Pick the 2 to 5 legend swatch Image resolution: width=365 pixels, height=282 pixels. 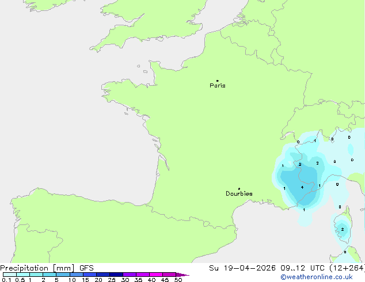pyautogui.click(x=50, y=275)
